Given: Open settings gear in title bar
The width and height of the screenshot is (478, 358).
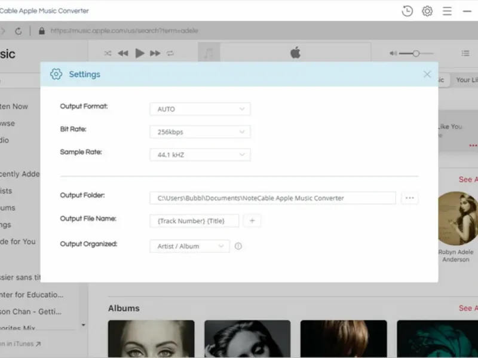Looking at the screenshot, I should click(x=427, y=11).
